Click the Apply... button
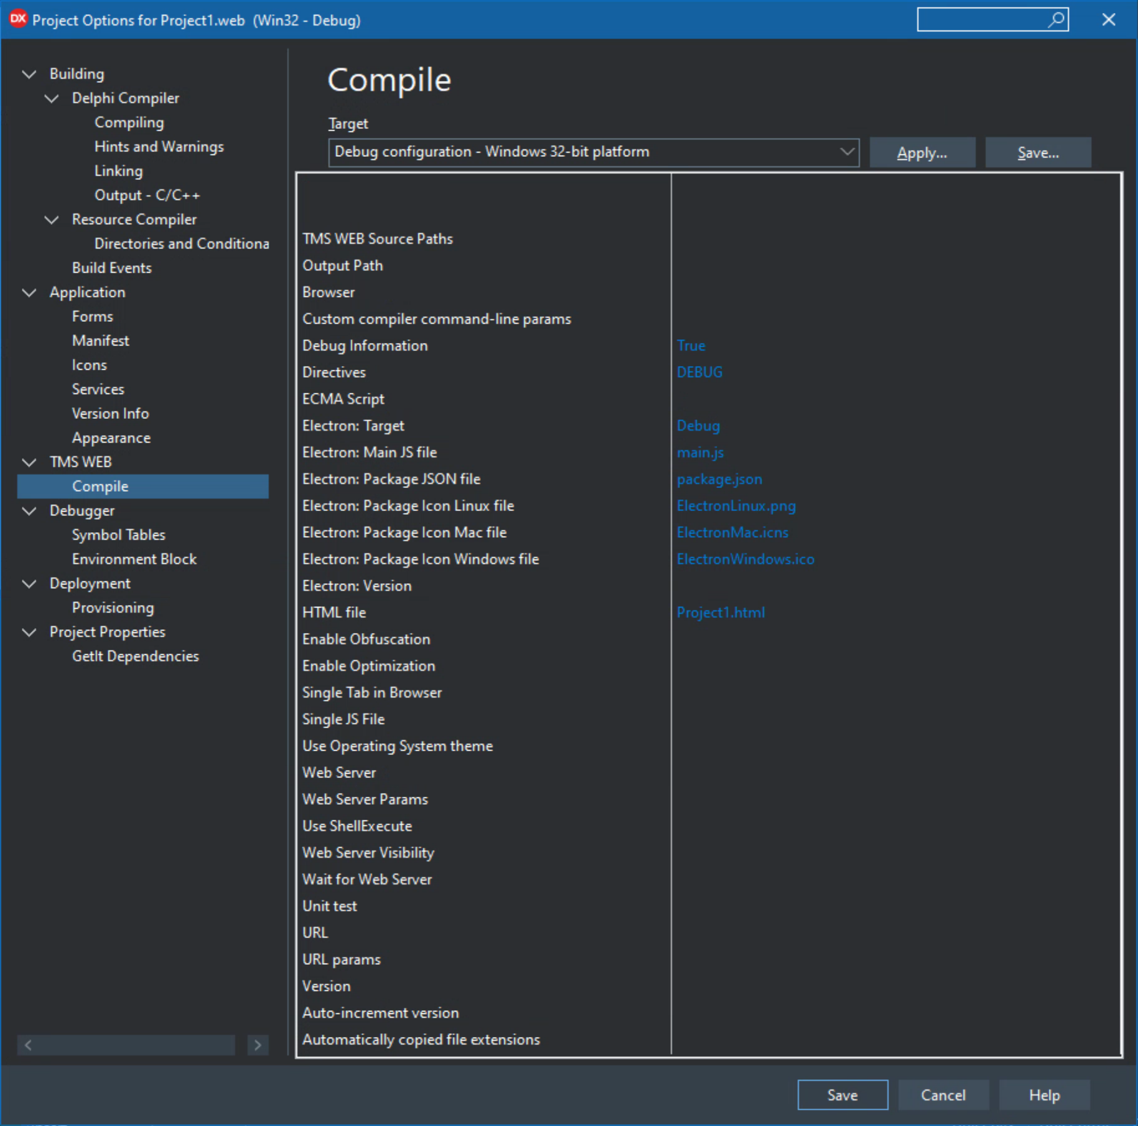The image size is (1138, 1126). 922,152
